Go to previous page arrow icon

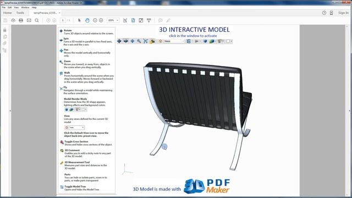click(x=48, y=20)
